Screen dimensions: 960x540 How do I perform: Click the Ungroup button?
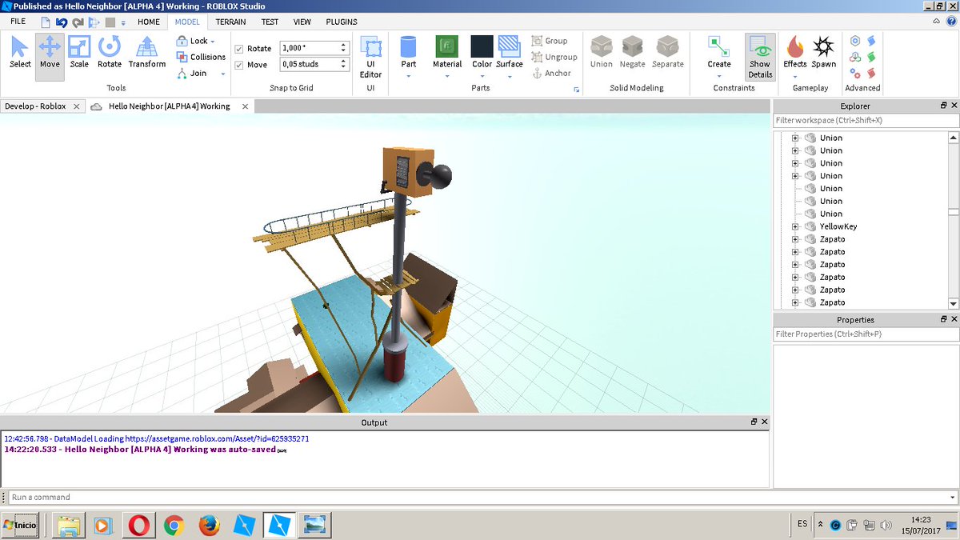(x=554, y=57)
